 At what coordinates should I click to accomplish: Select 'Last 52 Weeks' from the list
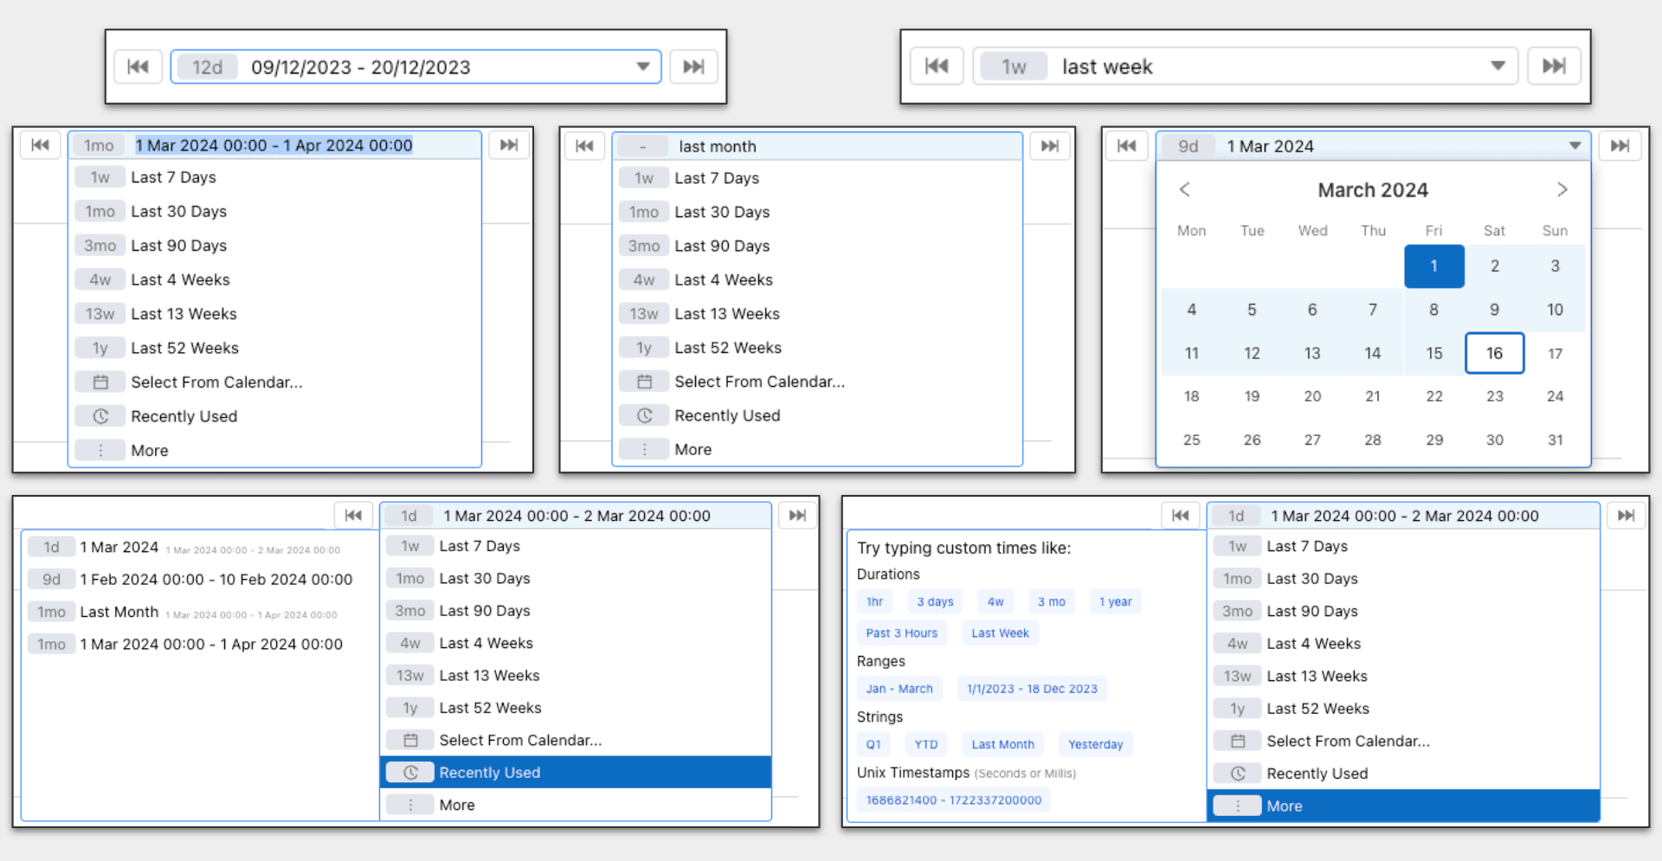(184, 347)
